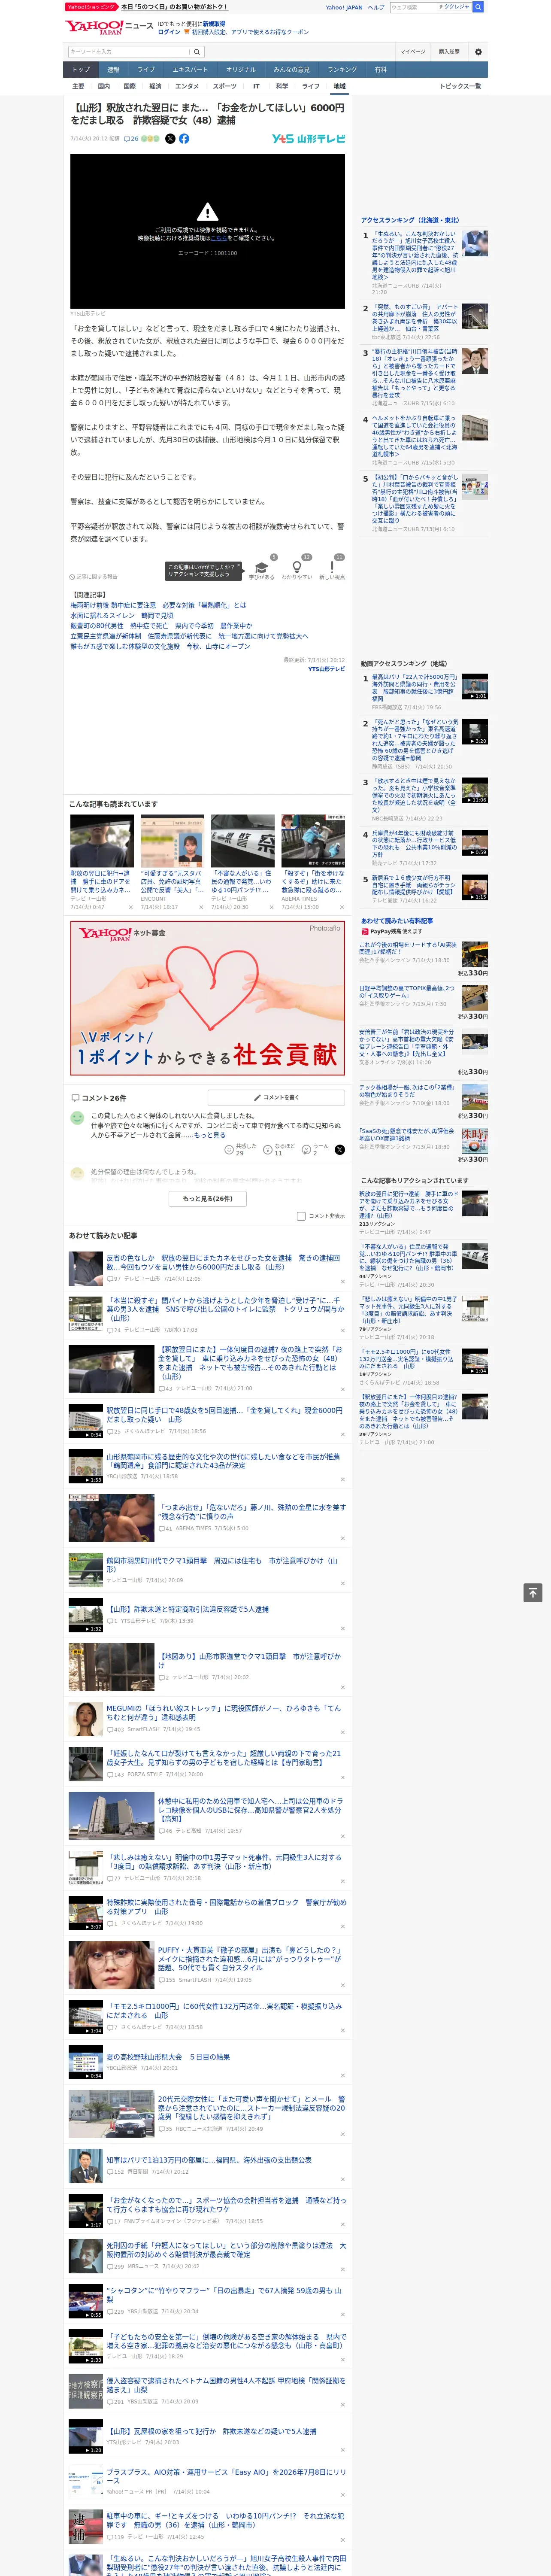The image size is (551, 2576).
Task: Click the search magnifier beside the keyword box
Action: tap(197, 52)
